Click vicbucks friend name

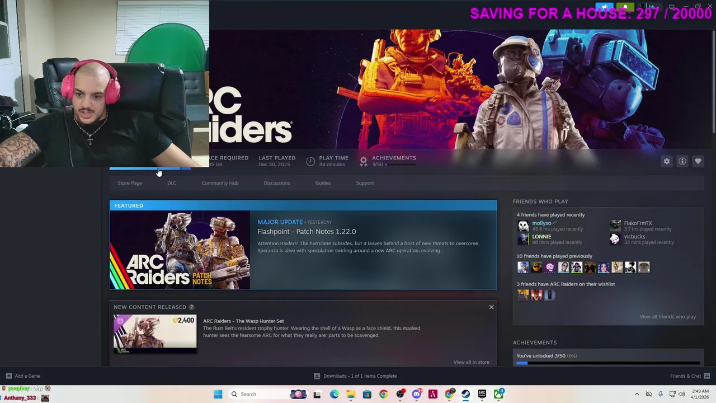click(x=634, y=237)
